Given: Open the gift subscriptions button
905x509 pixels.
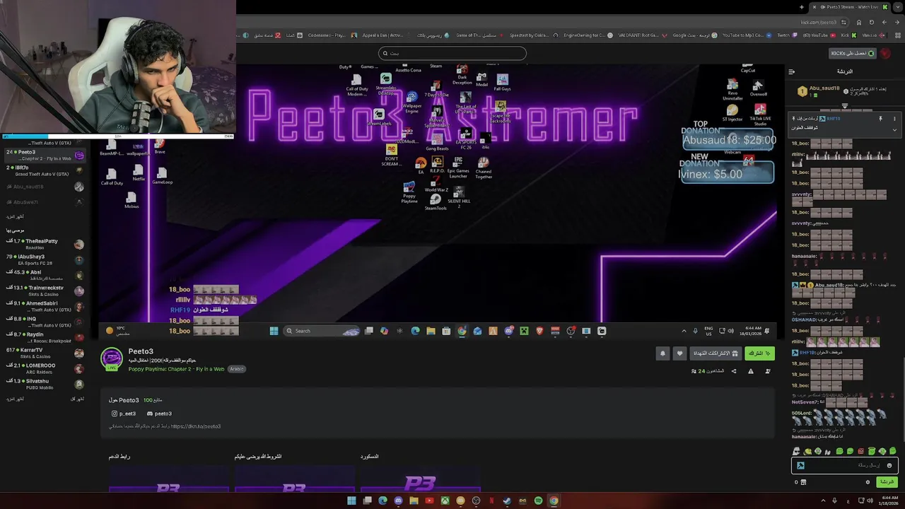Looking at the screenshot, I should pos(716,353).
